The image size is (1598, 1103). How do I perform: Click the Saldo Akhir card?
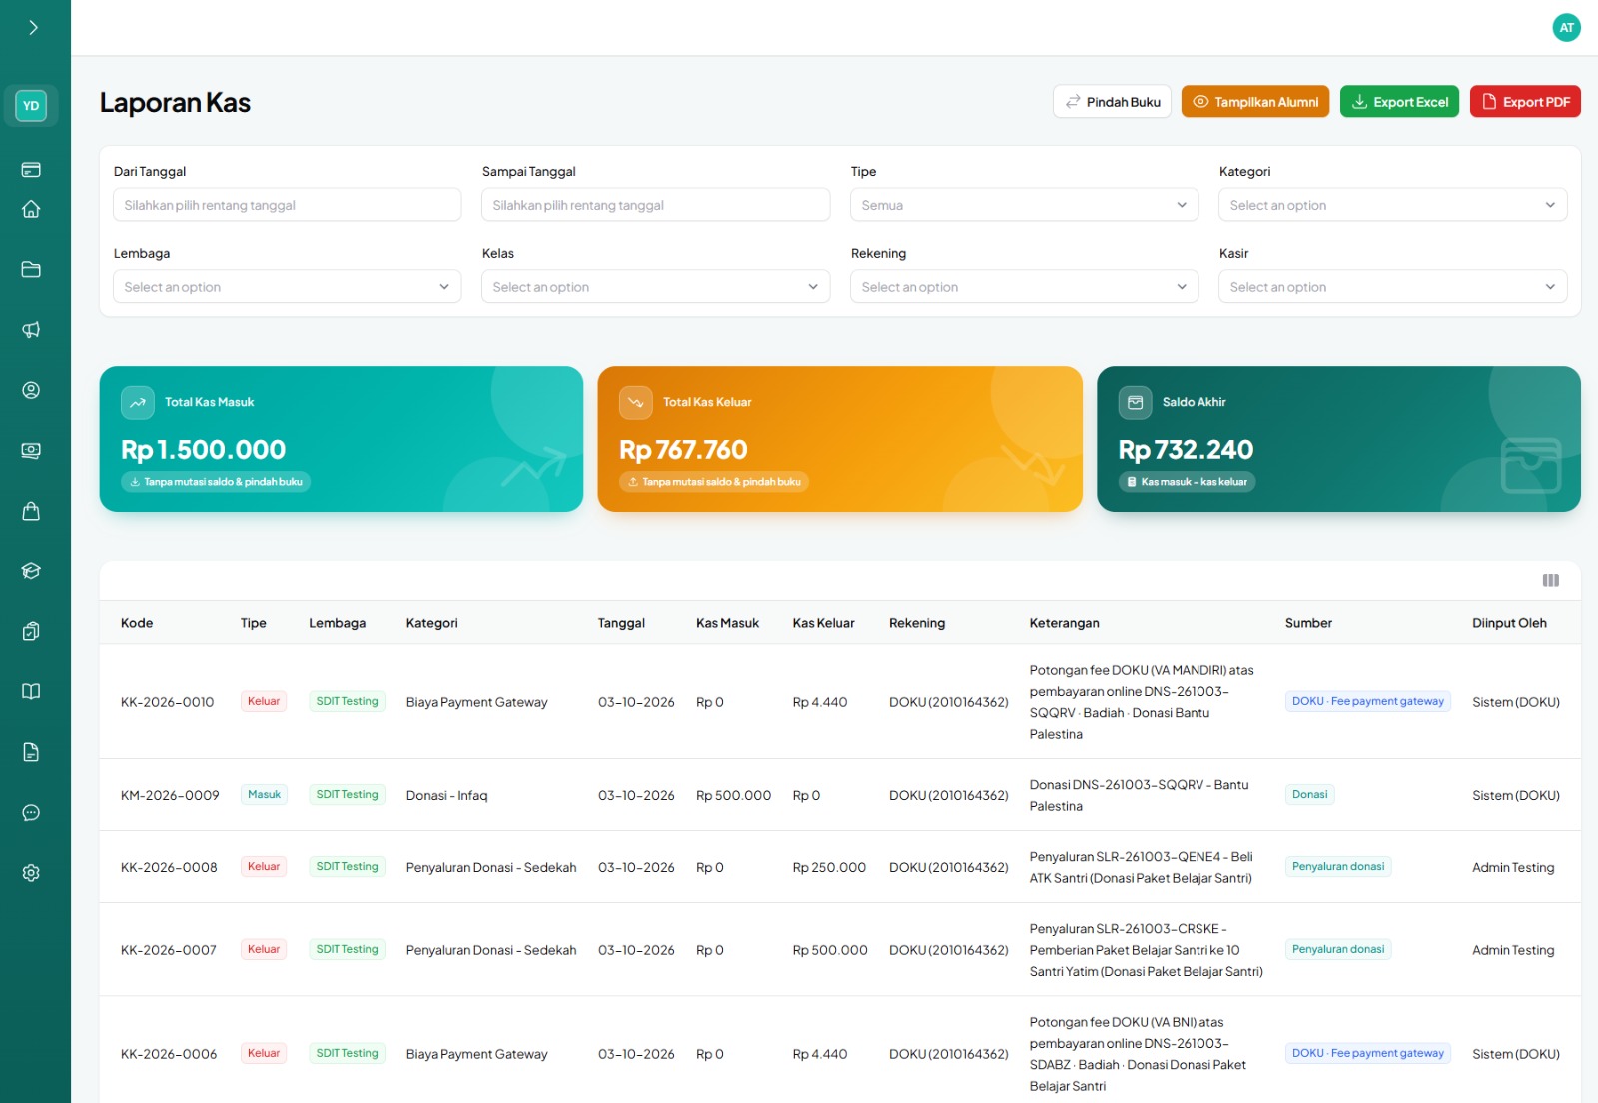[x=1338, y=439]
